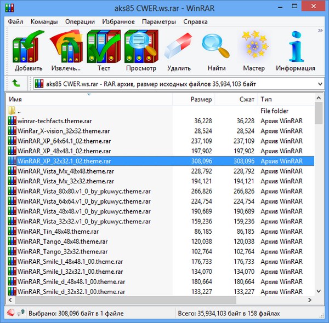The image size is (329, 323).
Task: Open the Найти (Find) magnifier icon
Action: coord(217,51)
